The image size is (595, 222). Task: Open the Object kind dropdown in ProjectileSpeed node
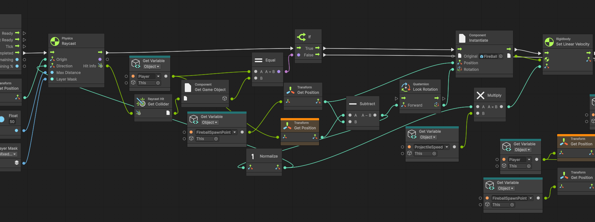pos(428,137)
